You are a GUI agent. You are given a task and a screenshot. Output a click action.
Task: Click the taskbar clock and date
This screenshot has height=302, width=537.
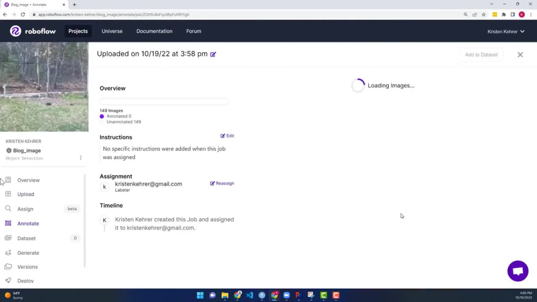point(524,295)
